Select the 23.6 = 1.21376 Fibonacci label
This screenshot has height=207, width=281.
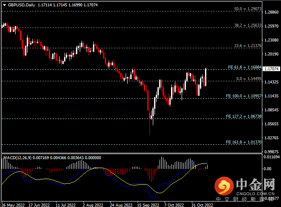248,46
